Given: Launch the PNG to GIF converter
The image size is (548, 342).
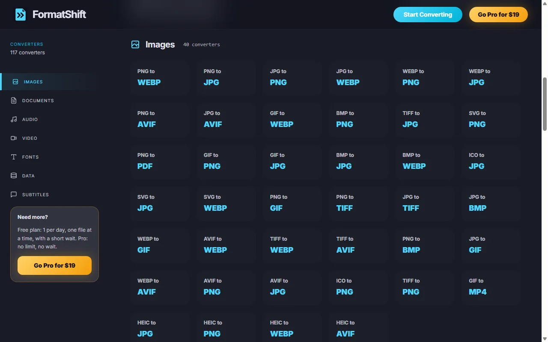Looking at the screenshot, I should point(293,203).
